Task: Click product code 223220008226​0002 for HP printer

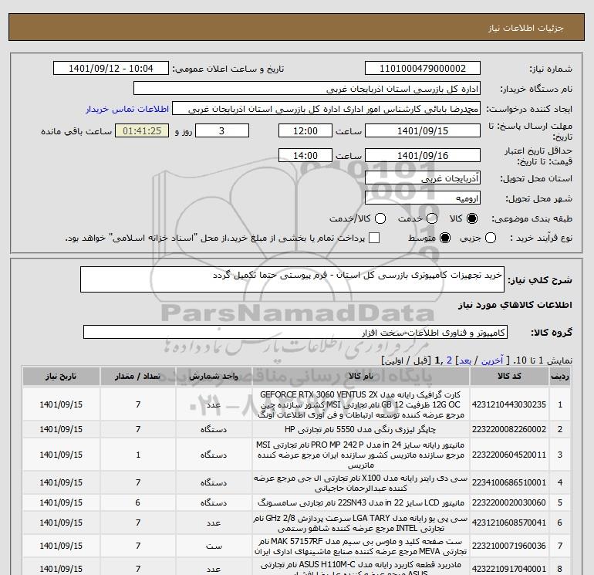Action: [x=509, y=429]
